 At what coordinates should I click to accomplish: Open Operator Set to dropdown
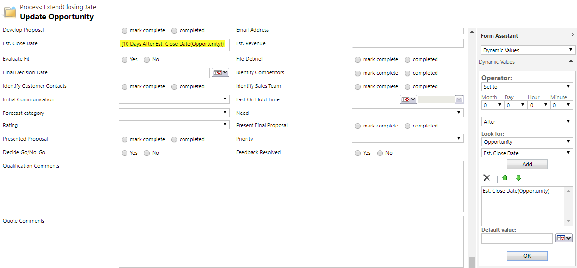point(527,87)
